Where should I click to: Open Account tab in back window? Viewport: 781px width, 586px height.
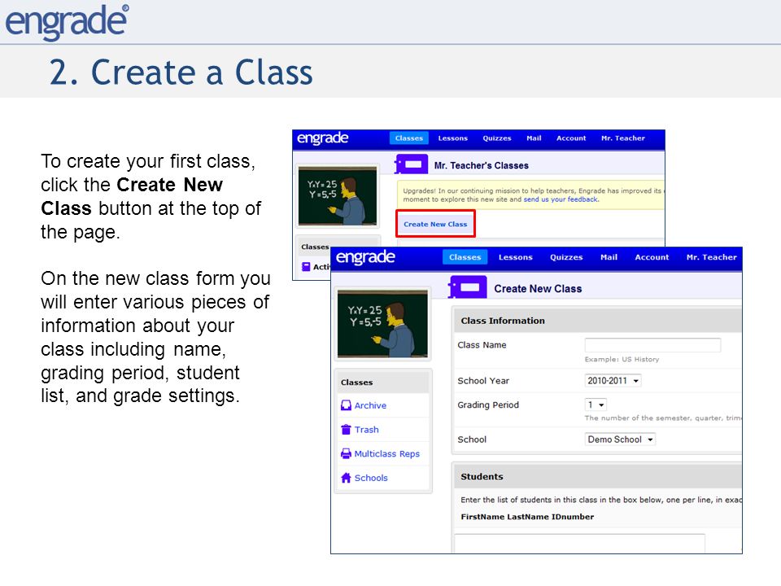(571, 138)
